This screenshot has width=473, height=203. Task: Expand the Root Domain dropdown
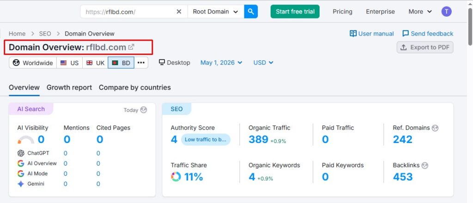click(x=216, y=12)
